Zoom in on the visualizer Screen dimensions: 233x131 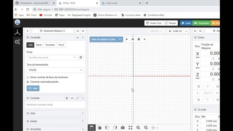(x=138, y=128)
